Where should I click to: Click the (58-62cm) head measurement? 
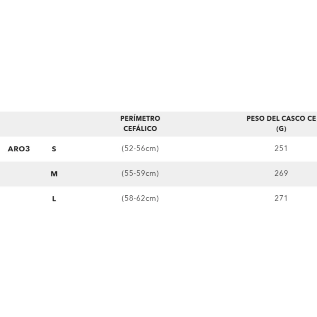click(140, 198)
